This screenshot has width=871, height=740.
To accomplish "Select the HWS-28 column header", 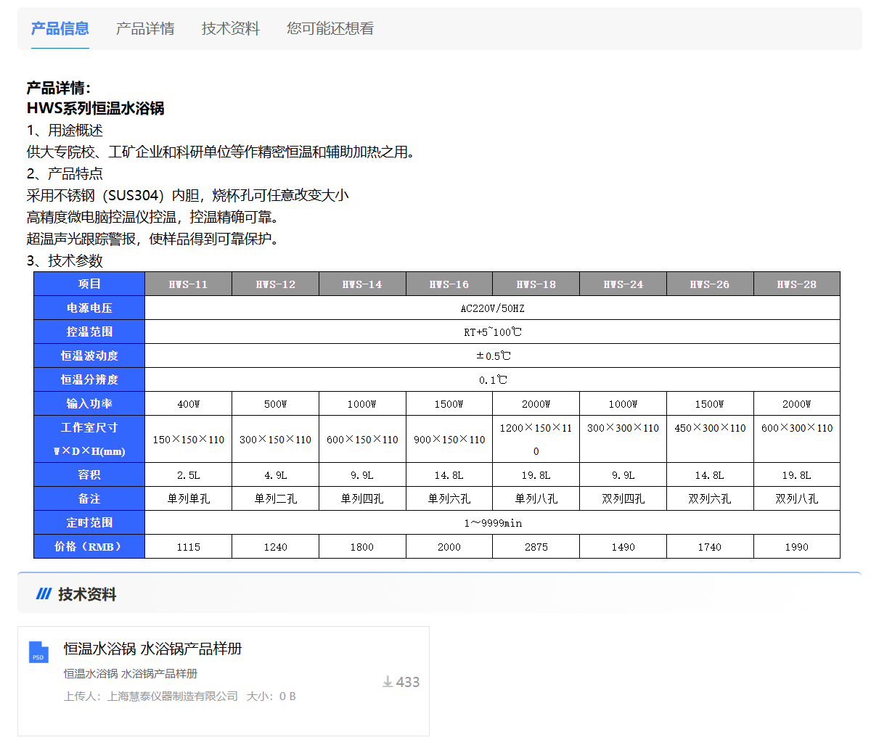I will pyautogui.click(x=796, y=284).
